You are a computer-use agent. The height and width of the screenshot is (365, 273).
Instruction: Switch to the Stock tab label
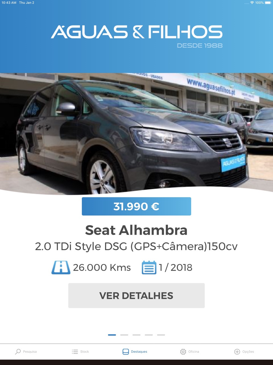[x=85, y=352]
